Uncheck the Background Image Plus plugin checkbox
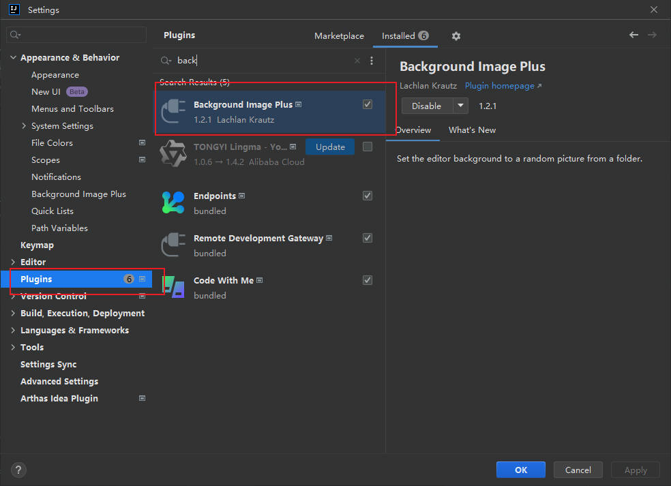 coord(367,104)
